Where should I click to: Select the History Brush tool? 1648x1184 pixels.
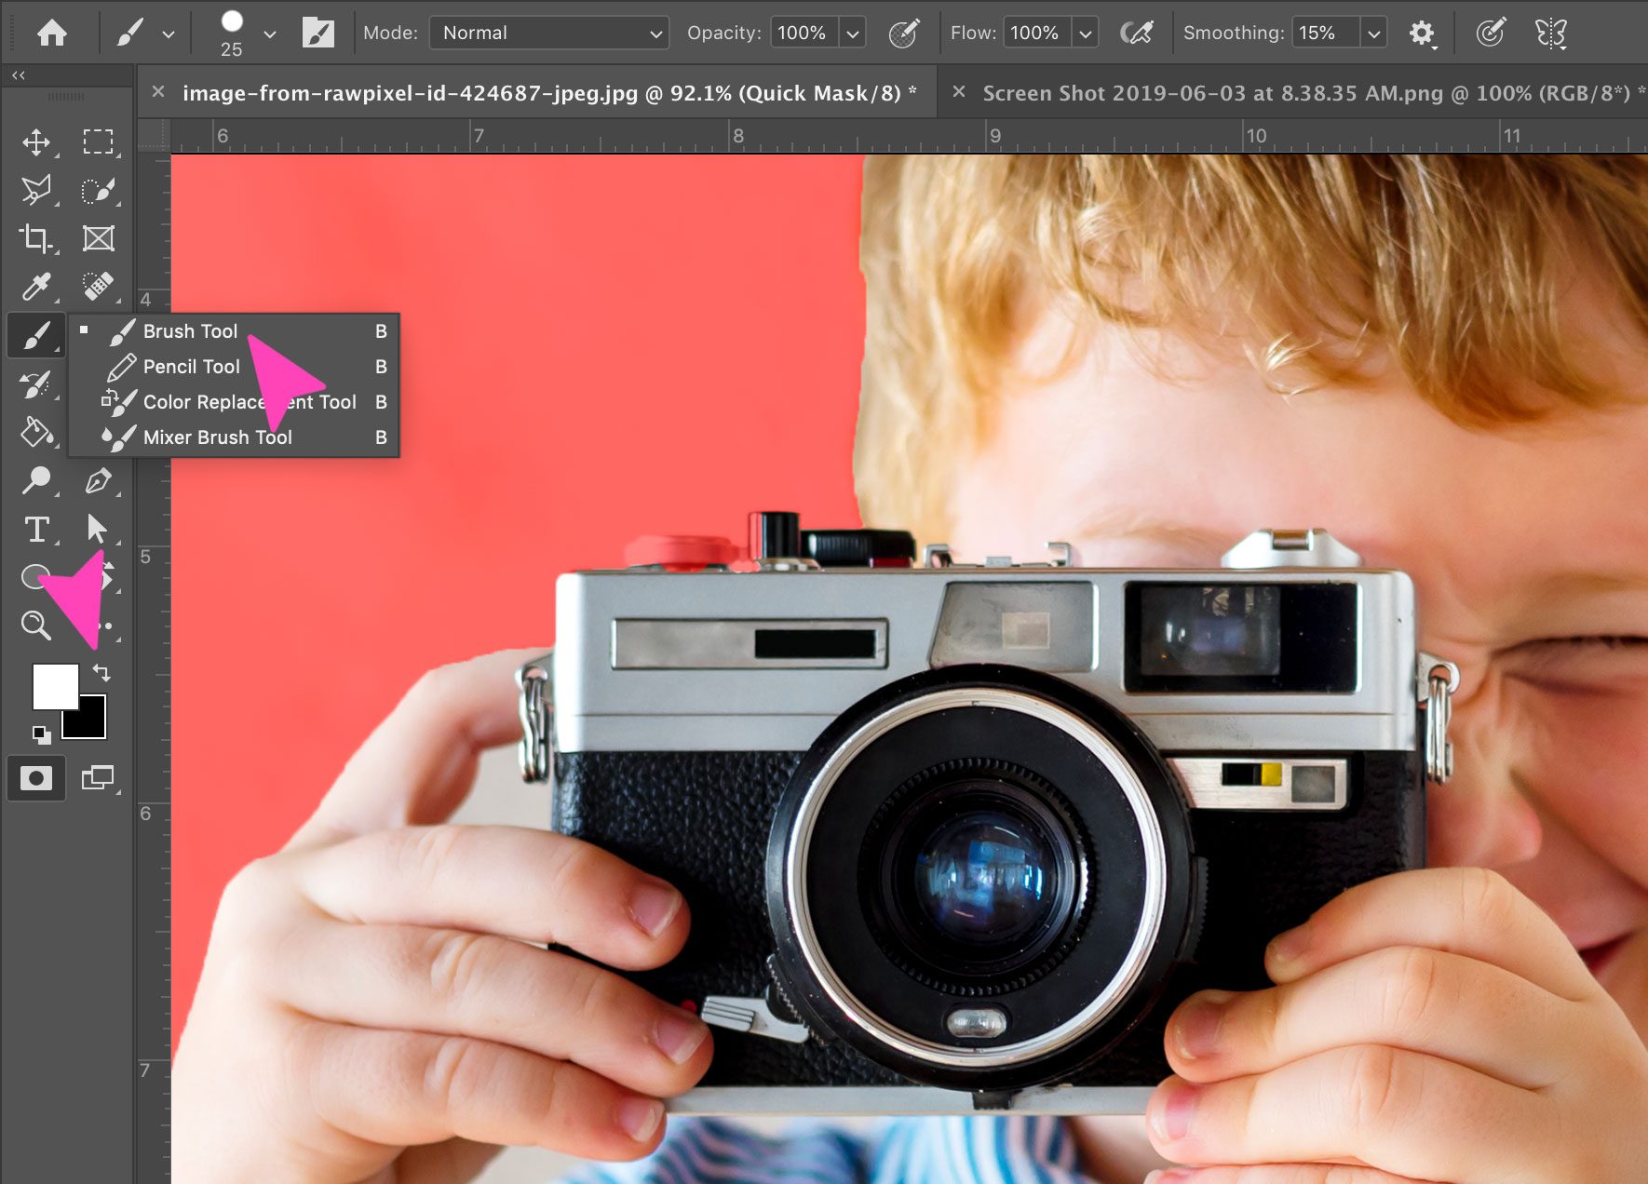click(x=37, y=384)
